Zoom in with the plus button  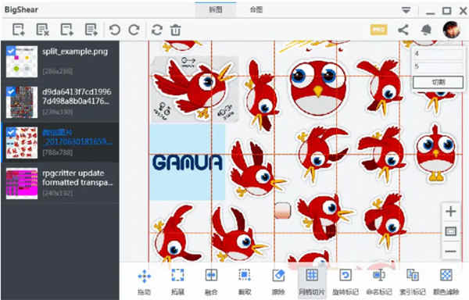tap(450, 212)
